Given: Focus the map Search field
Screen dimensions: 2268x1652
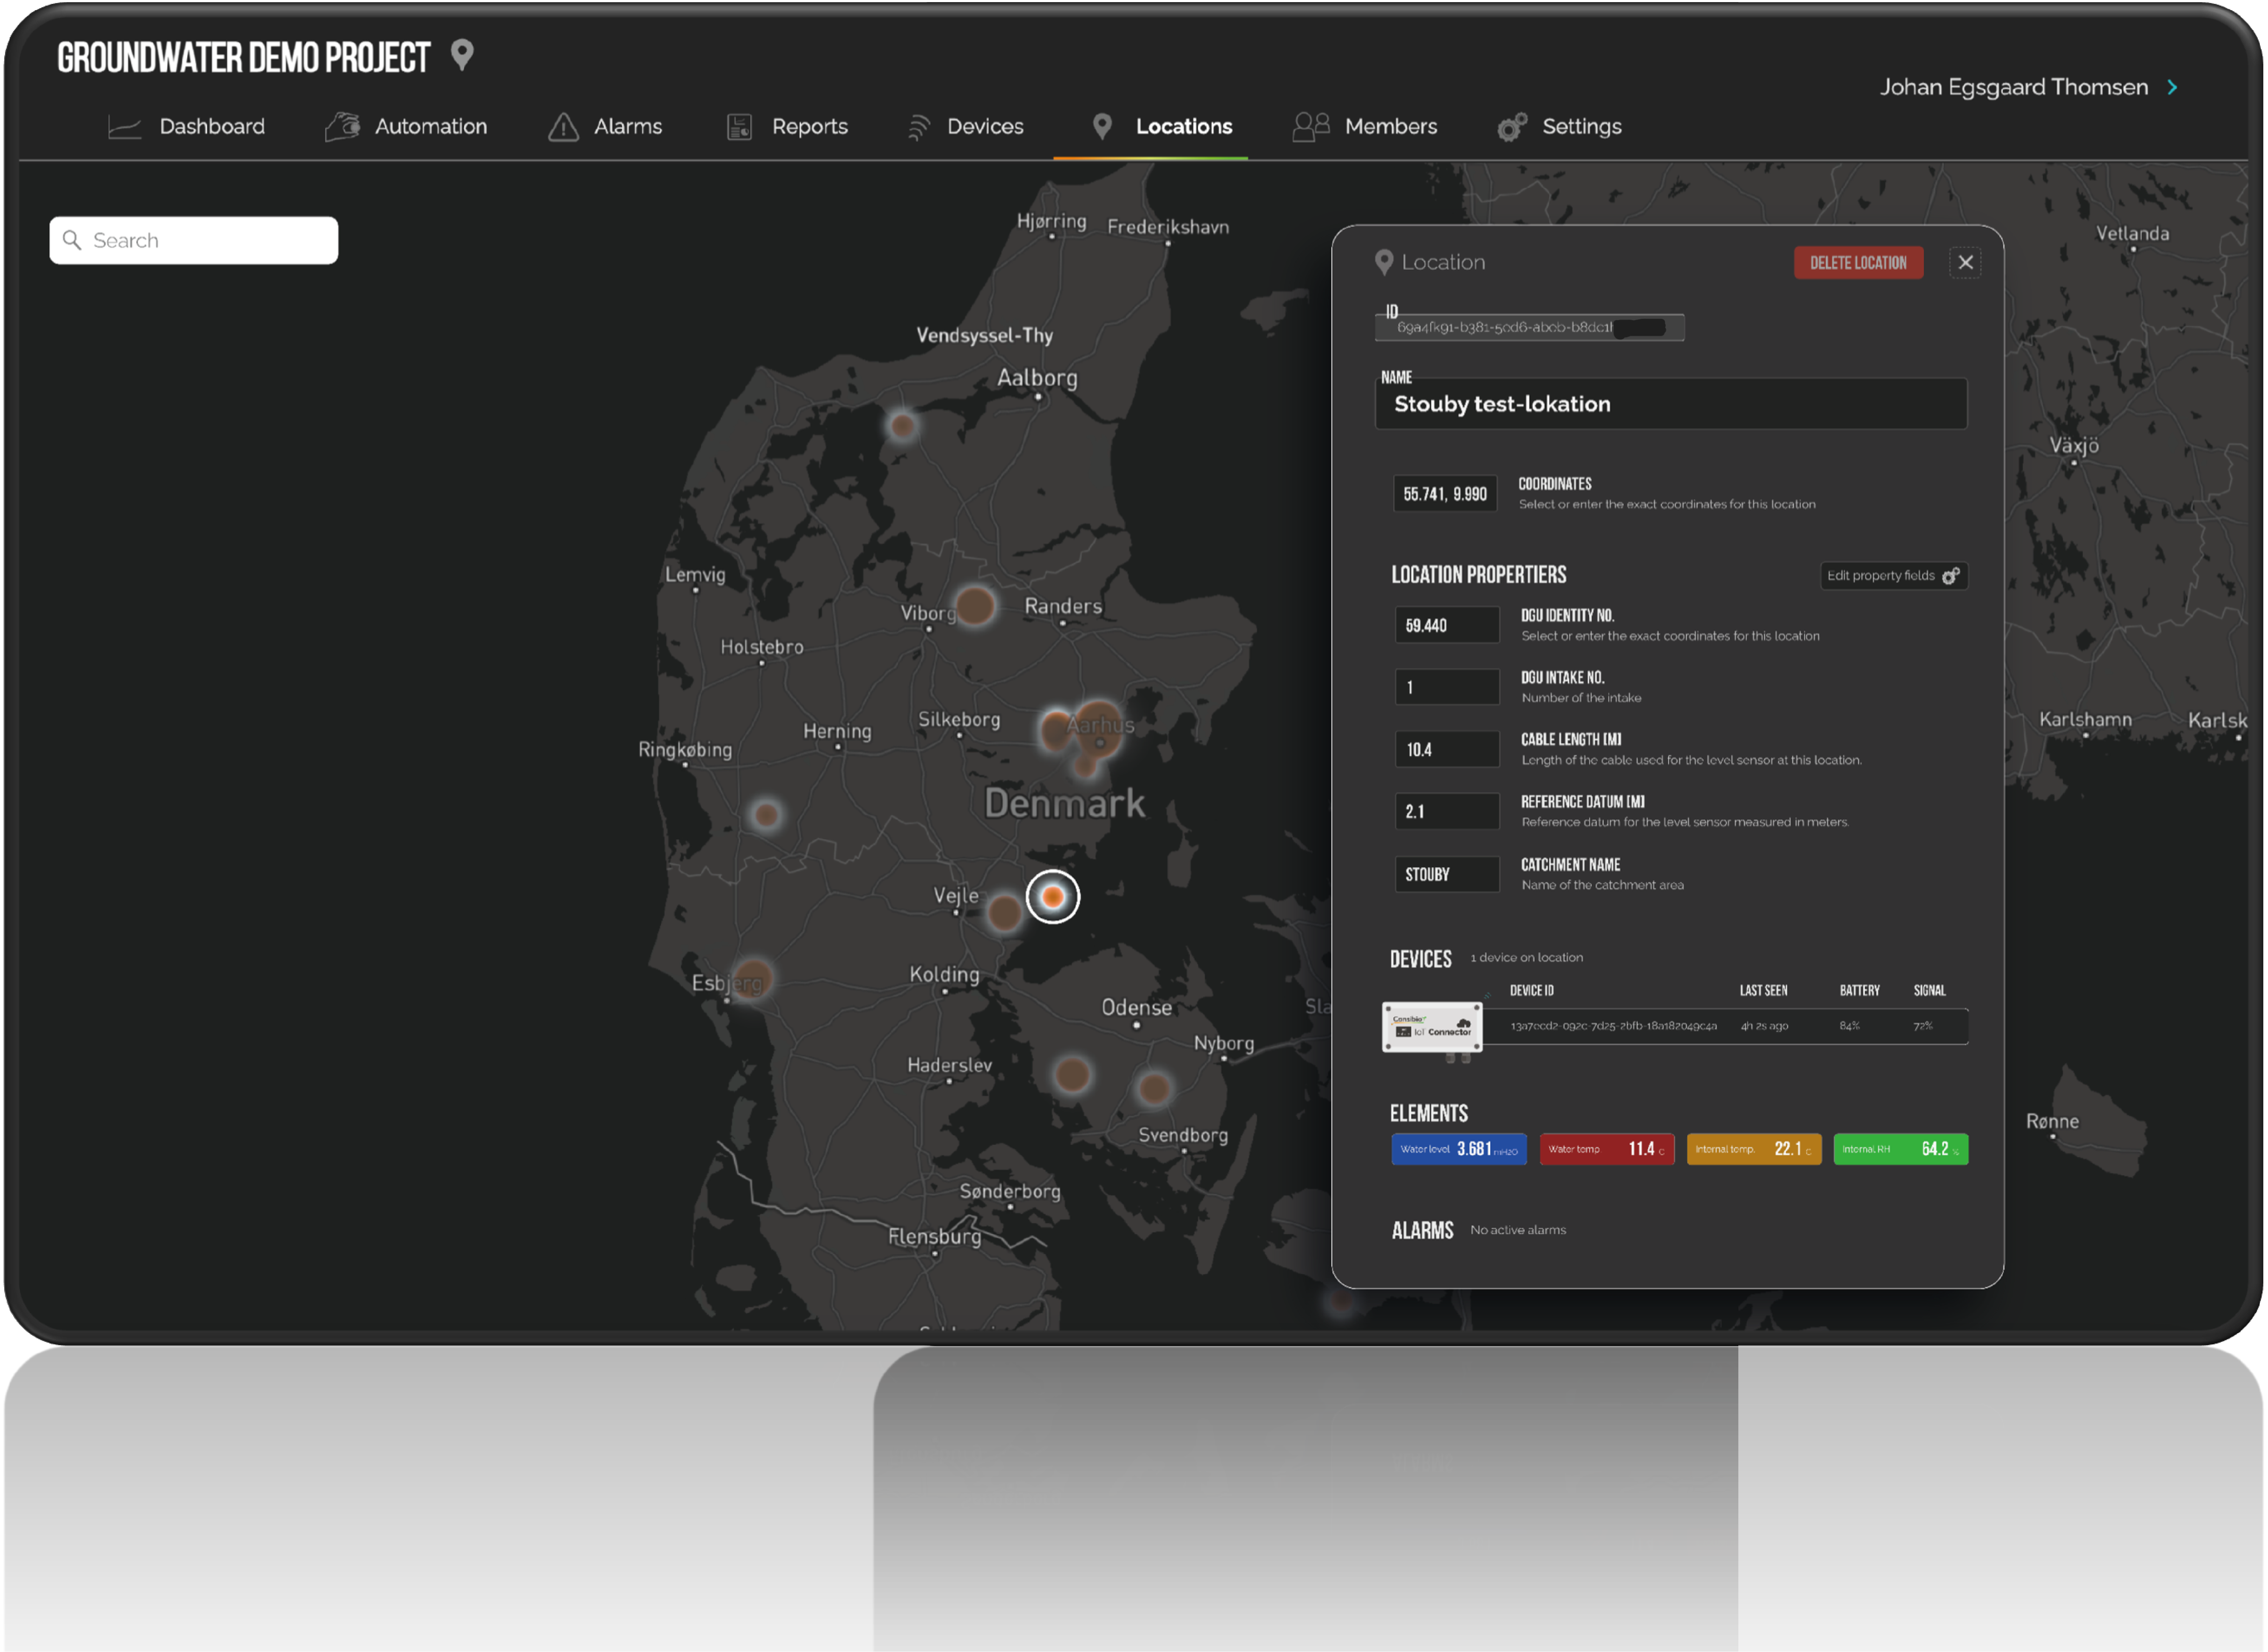Looking at the screenshot, I should coord(194,241).
